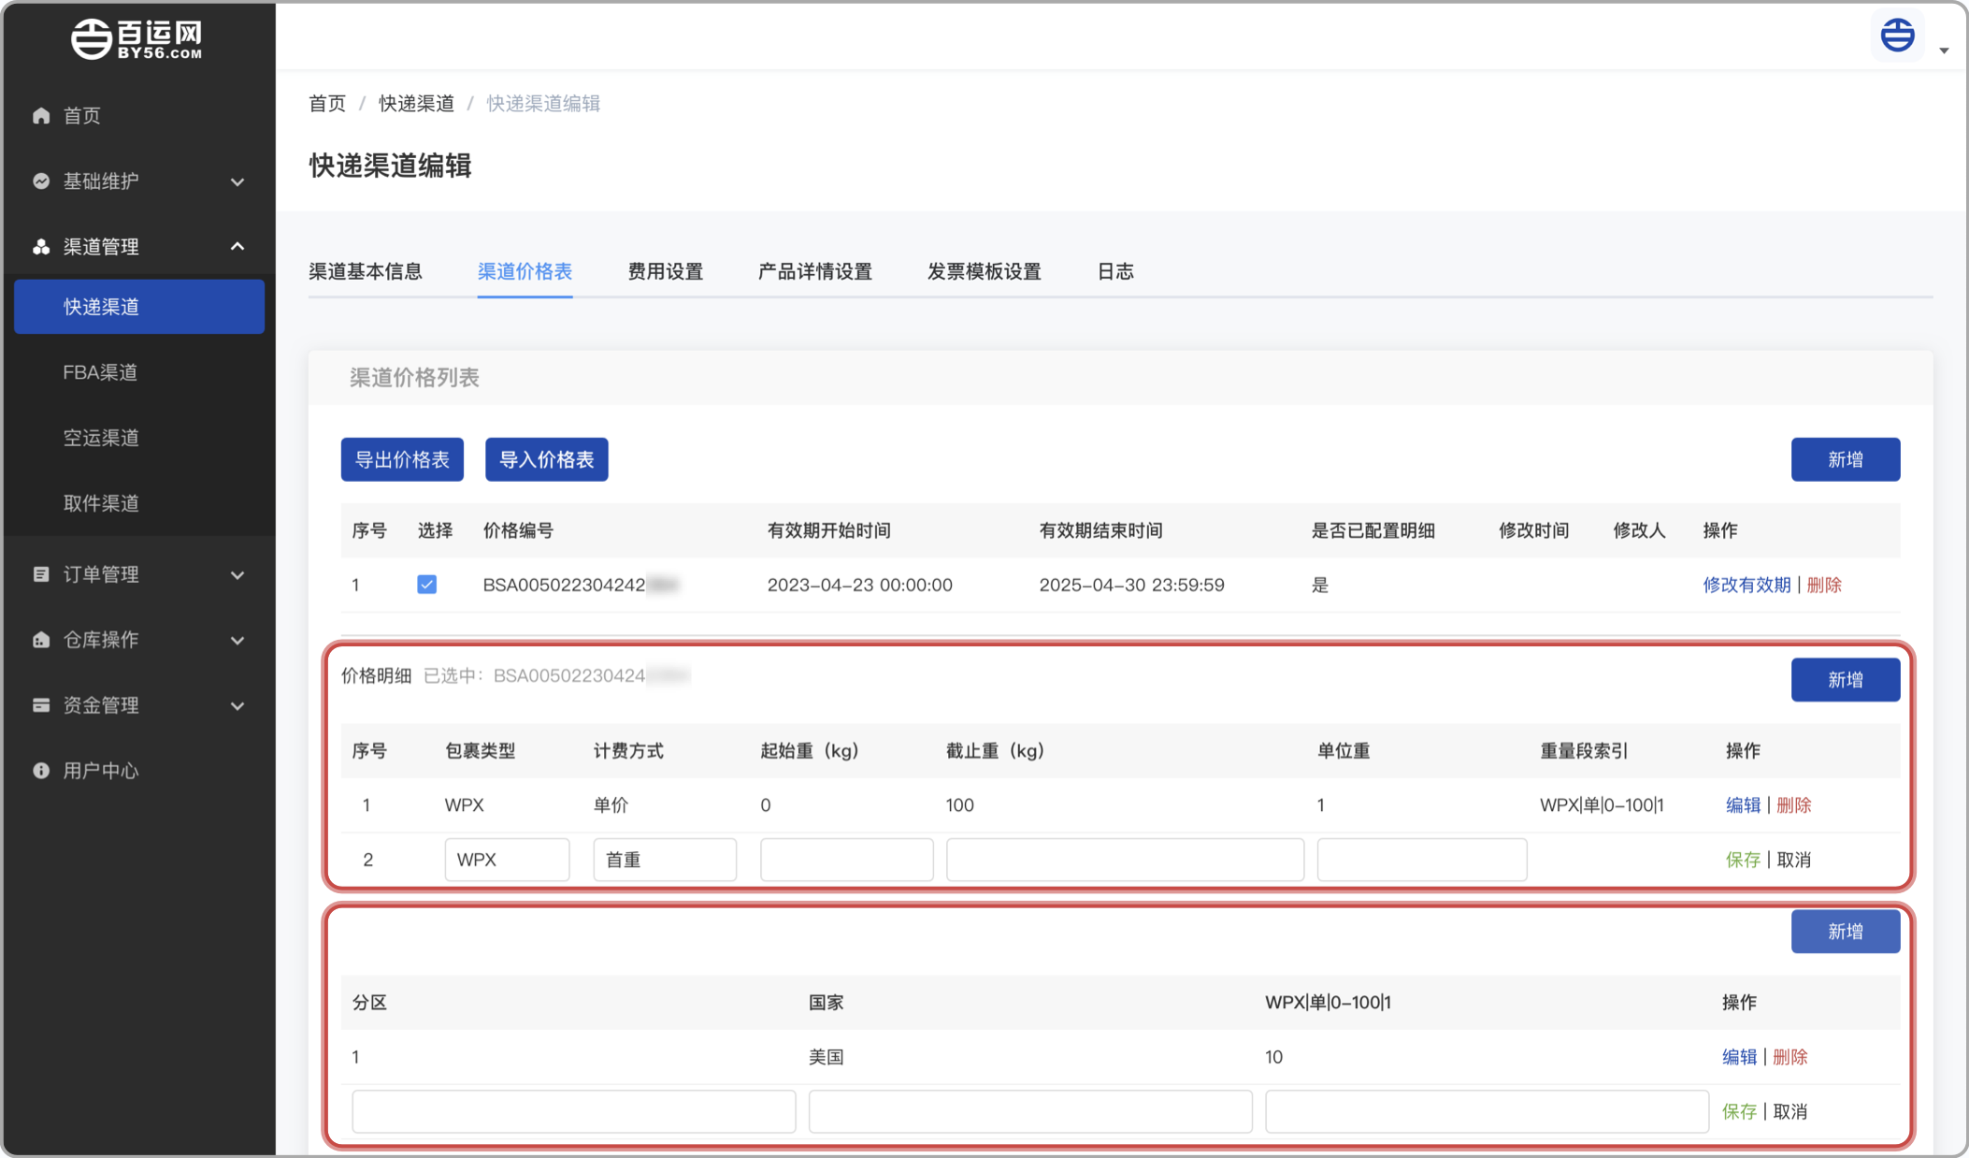Click the 导出价格表 export button

click(x=402, y=459)
